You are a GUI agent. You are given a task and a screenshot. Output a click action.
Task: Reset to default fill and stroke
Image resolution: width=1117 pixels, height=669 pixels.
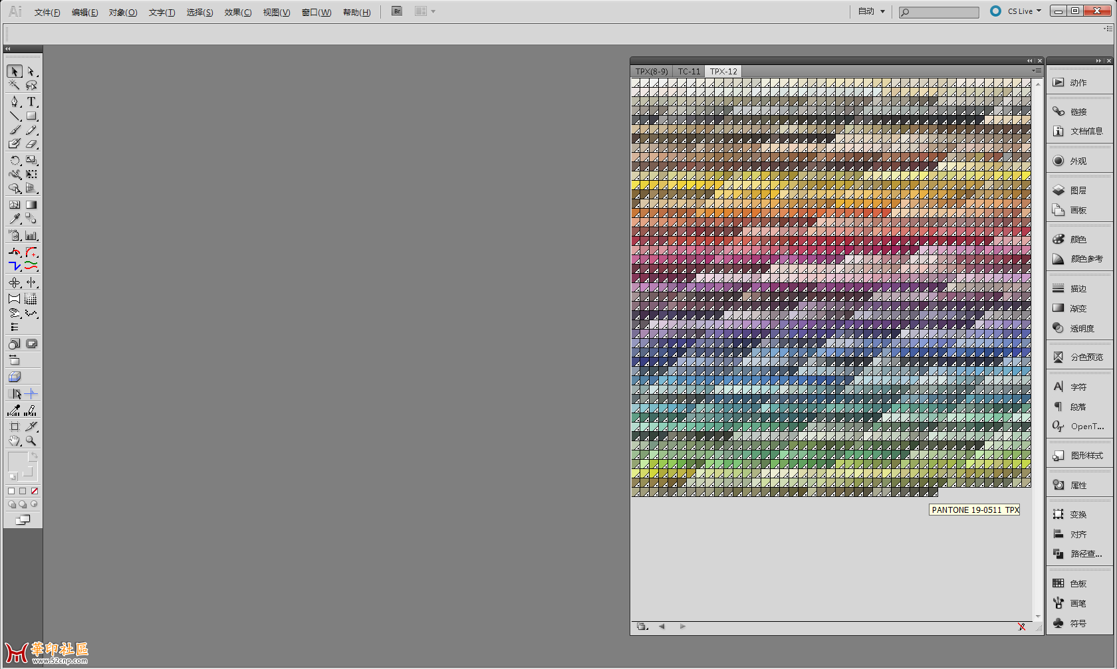click(x=13, y=476)
